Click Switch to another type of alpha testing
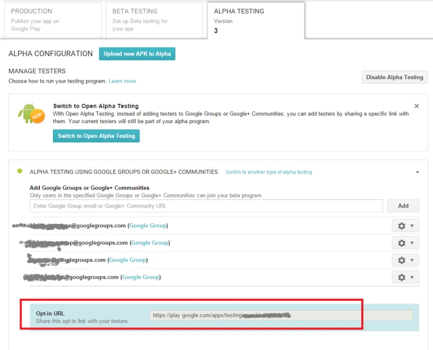Screen dimensions: 433x350 (x=269, y=172)
